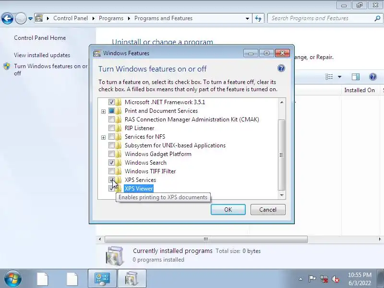
Task: Click the network tray icon
Action: coord(324,279)
